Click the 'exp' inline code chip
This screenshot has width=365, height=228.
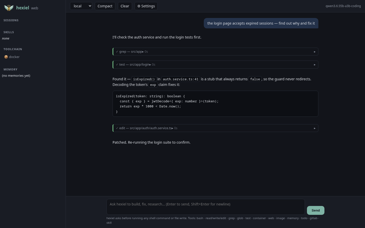pos(153,85)
